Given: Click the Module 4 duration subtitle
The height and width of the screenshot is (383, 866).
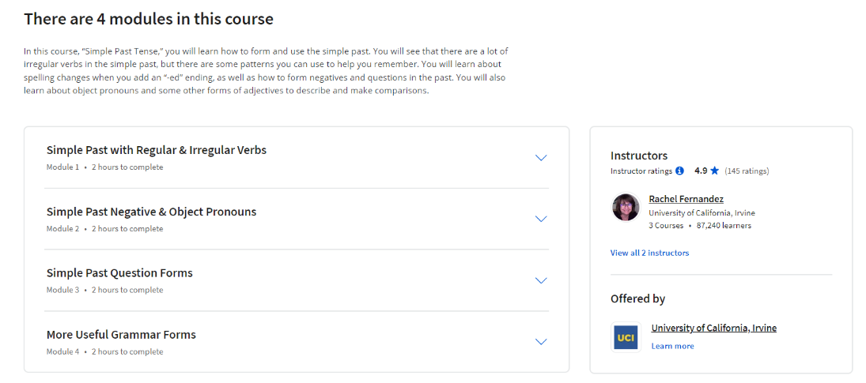Looking at the screenshot, I should coord(104,351).
